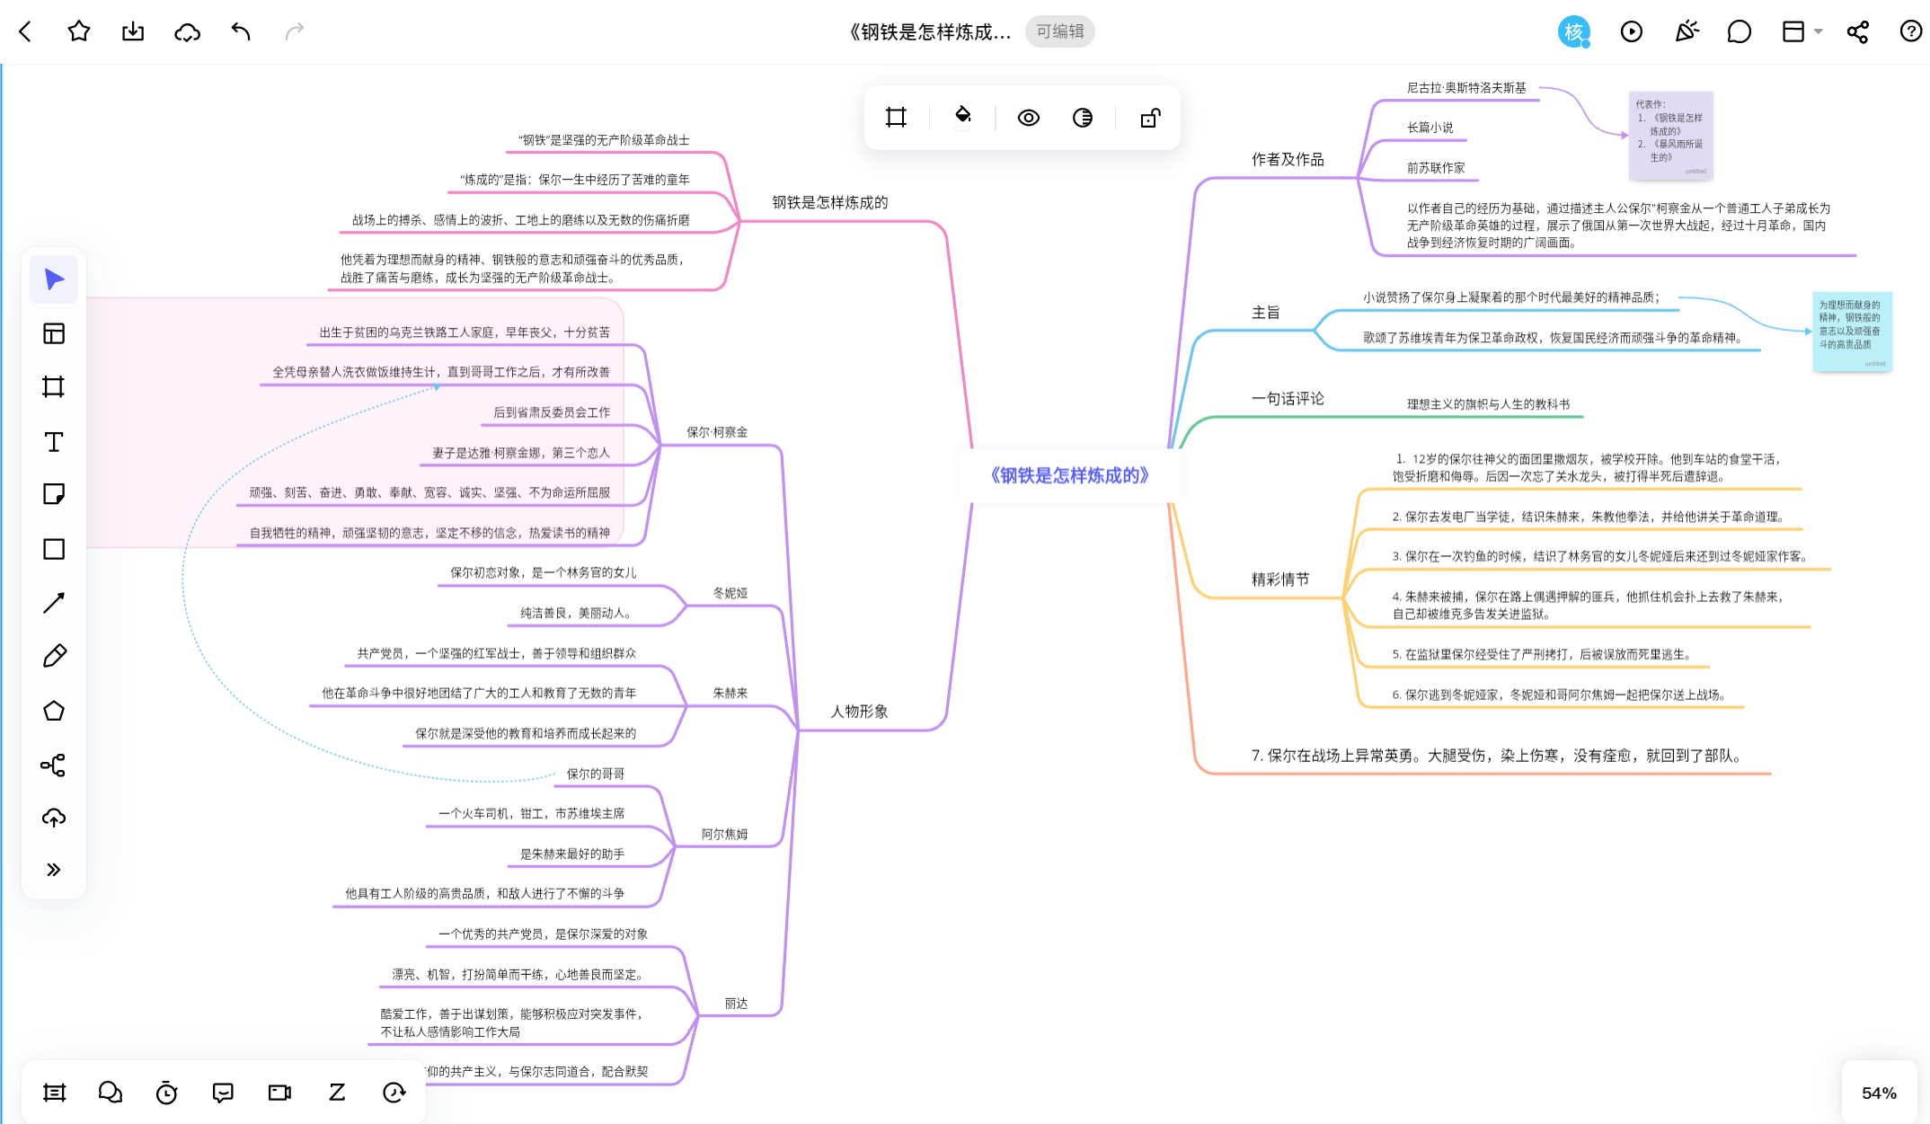Open the template layout tool

(54, 333)
